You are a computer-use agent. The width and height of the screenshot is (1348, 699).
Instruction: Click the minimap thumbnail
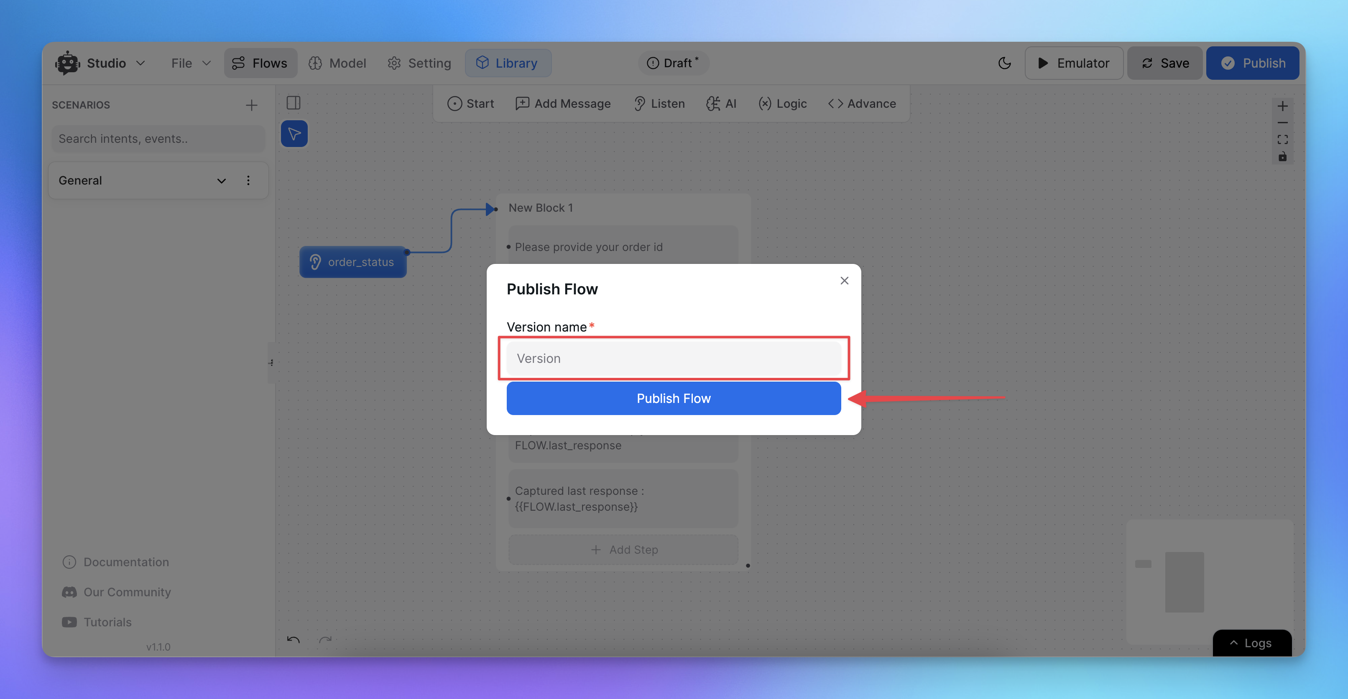(x=1209, y=582)
